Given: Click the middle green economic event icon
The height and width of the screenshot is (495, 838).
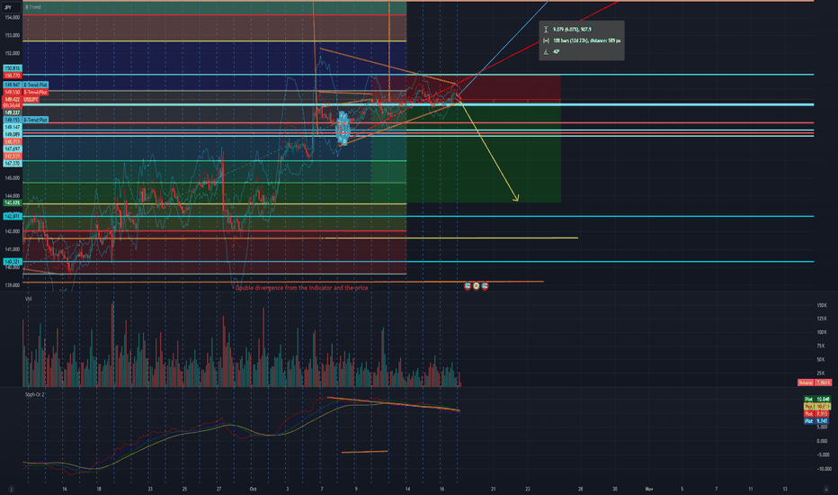Looking at the screenshot, I should [x=476, y=286].
